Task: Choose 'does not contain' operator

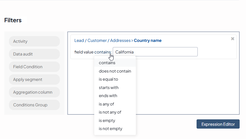Action: 115,71
